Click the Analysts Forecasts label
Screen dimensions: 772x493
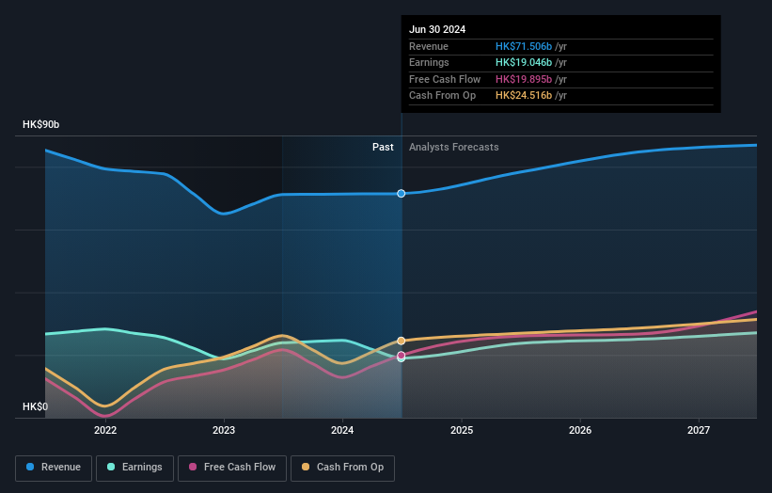click(x=453, y=148)
